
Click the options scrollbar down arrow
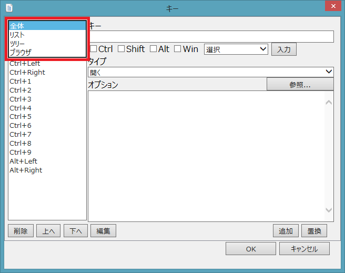[x=329, y=210]
